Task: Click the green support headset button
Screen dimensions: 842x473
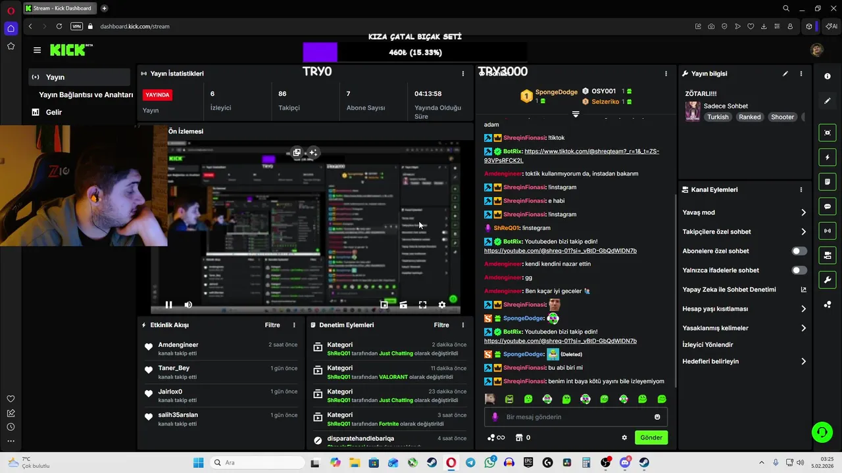Action: tap(822, 432)
